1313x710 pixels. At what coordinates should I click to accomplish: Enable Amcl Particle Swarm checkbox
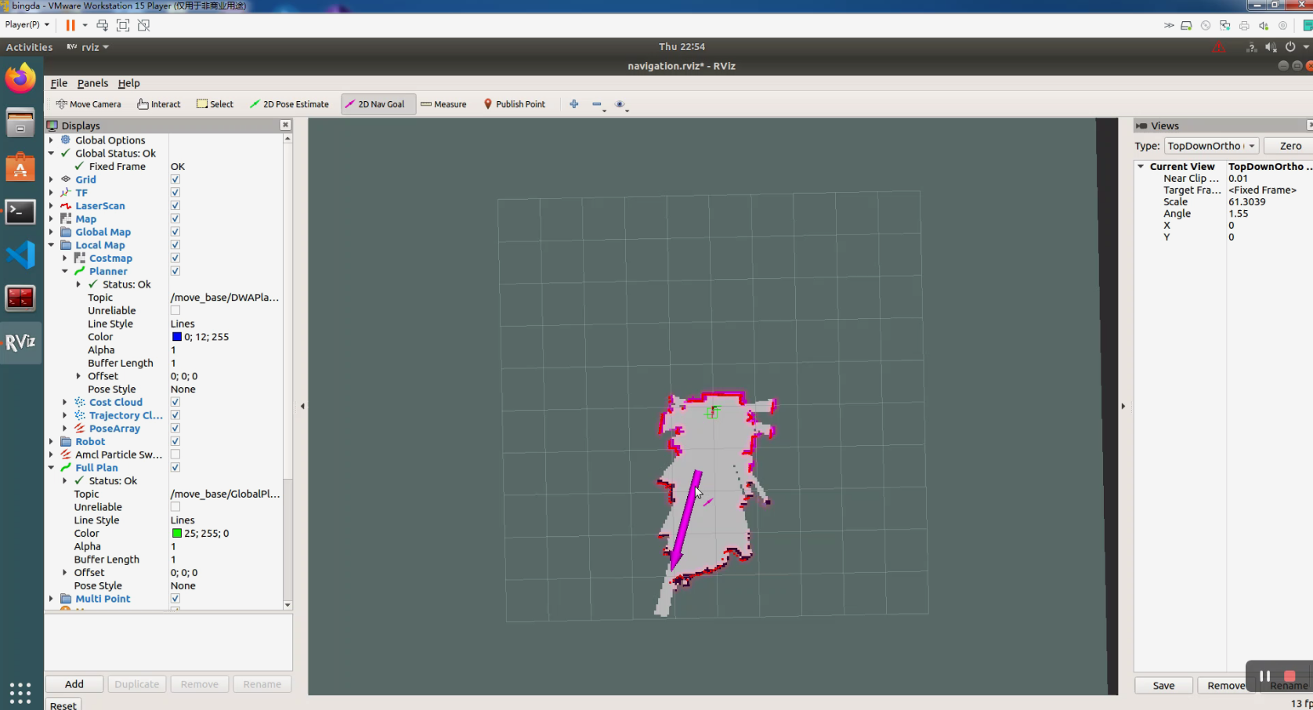click(175, 455)
